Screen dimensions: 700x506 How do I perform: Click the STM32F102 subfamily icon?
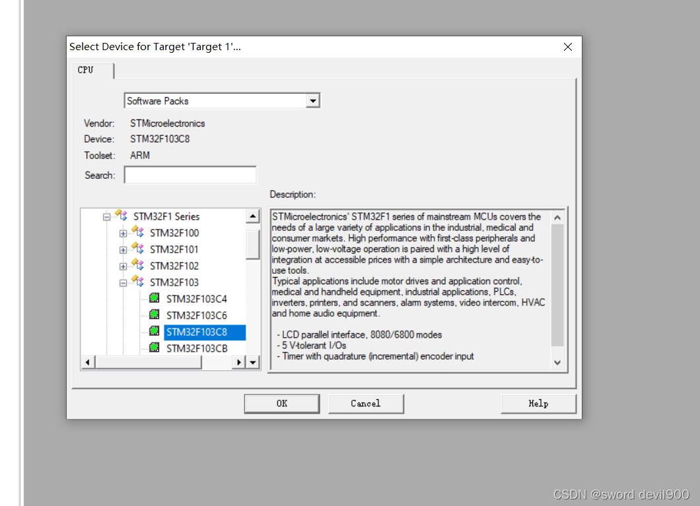point(138,265)
